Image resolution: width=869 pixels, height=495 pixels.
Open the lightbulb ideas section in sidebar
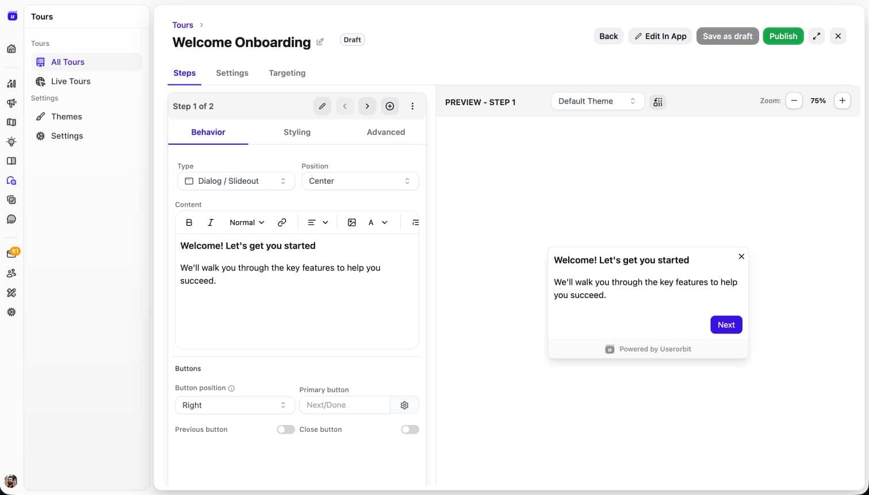click(12, 141)
